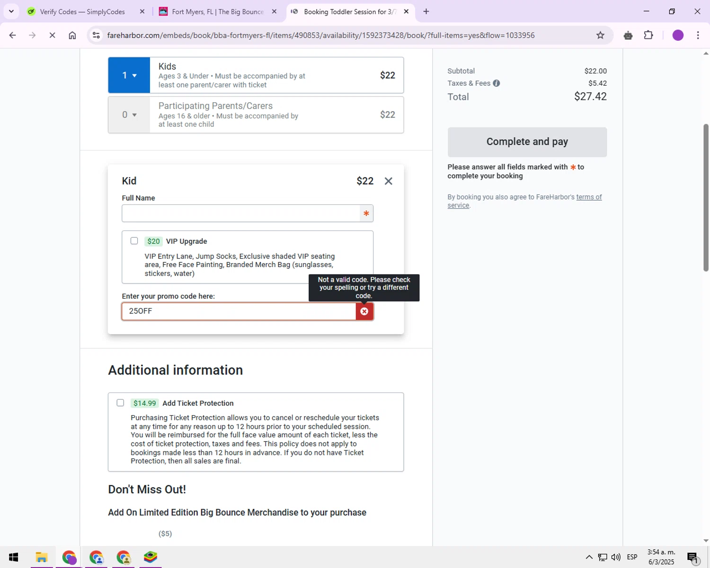
Task: Check the $20 VIP Upgrade box
Action: point(134,241)
